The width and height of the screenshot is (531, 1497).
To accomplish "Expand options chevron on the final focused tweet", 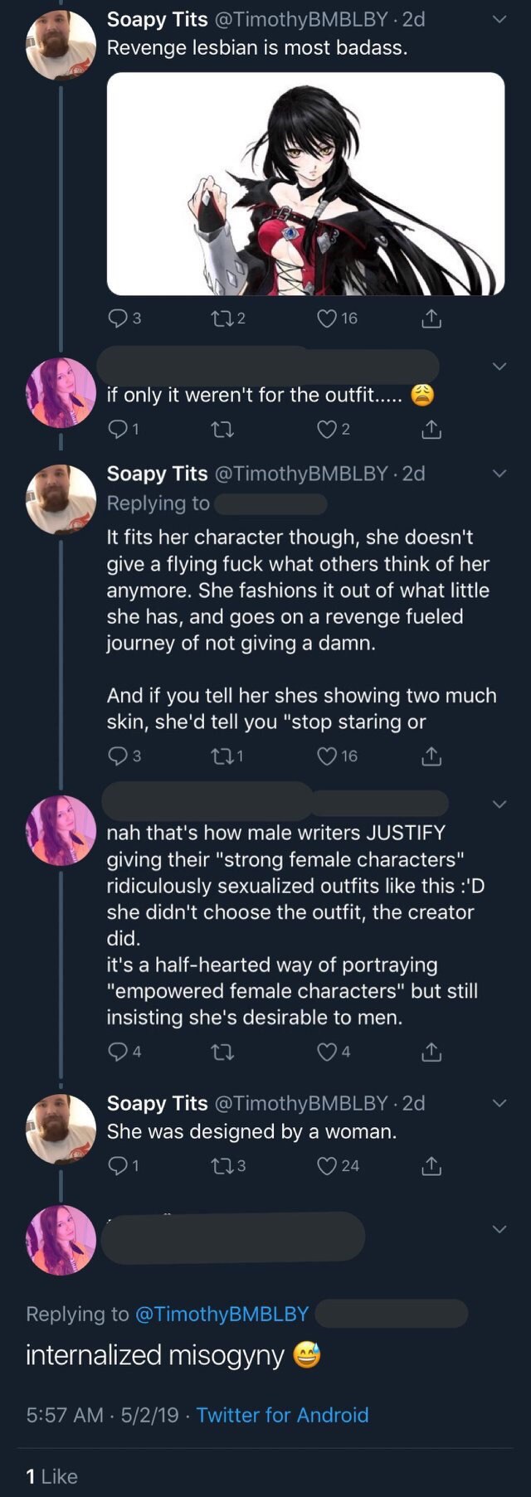I will pos(499,1229).
